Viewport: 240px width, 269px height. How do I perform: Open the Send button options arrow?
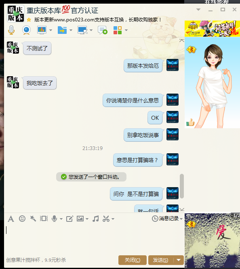(x=179, y=260)
